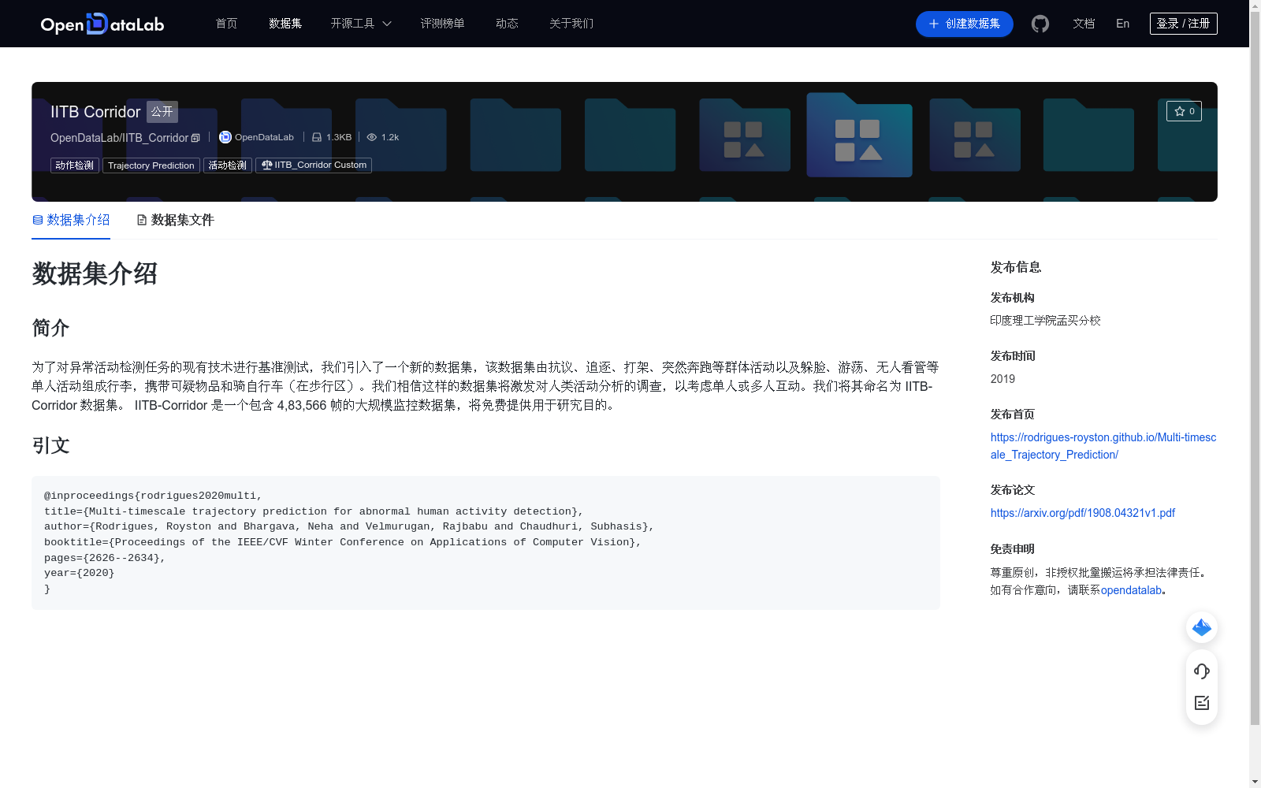
Task: Click the 公开 visibility badge
Action: 162,112
